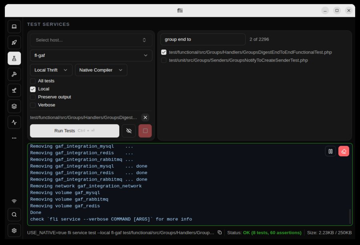Select the activity pulse icon in sidebar
Viewport: 360px width, 245px height.
(14, 122)
